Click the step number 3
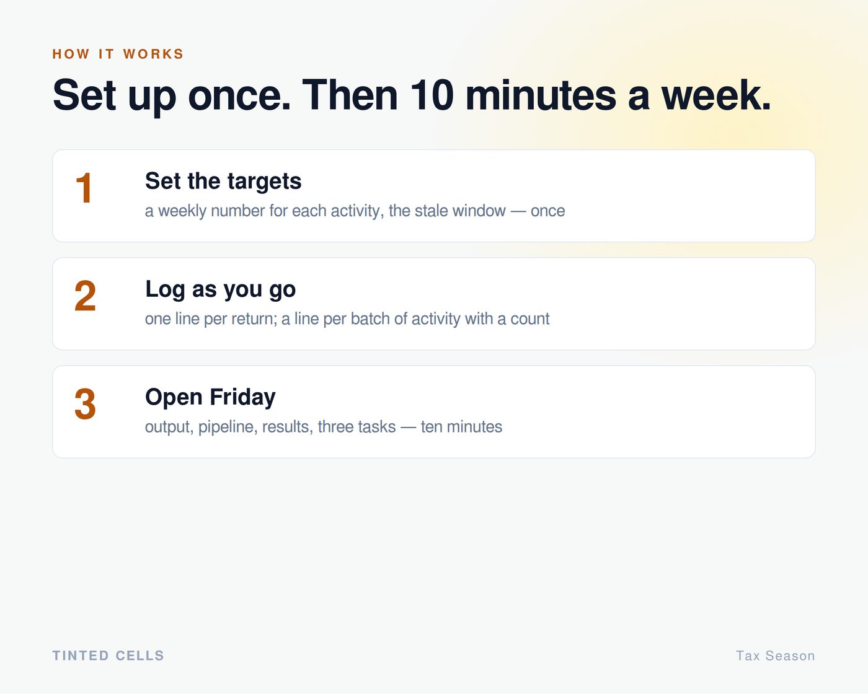 tap(85, 404)
